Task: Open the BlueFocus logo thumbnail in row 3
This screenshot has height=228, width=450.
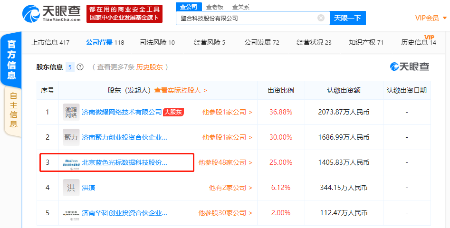Action: coord(71,162)
